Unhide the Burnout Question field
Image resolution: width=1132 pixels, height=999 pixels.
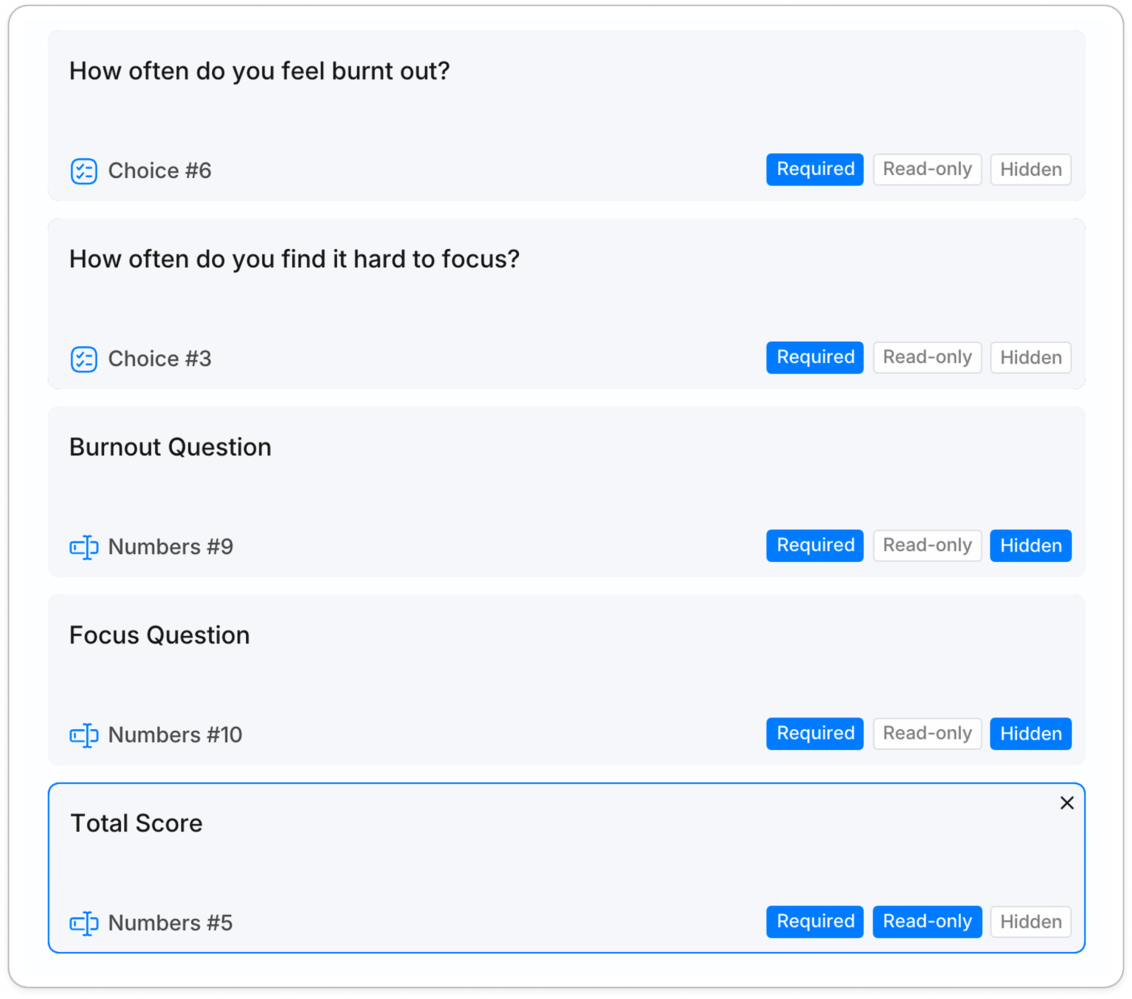[1031, 546]
